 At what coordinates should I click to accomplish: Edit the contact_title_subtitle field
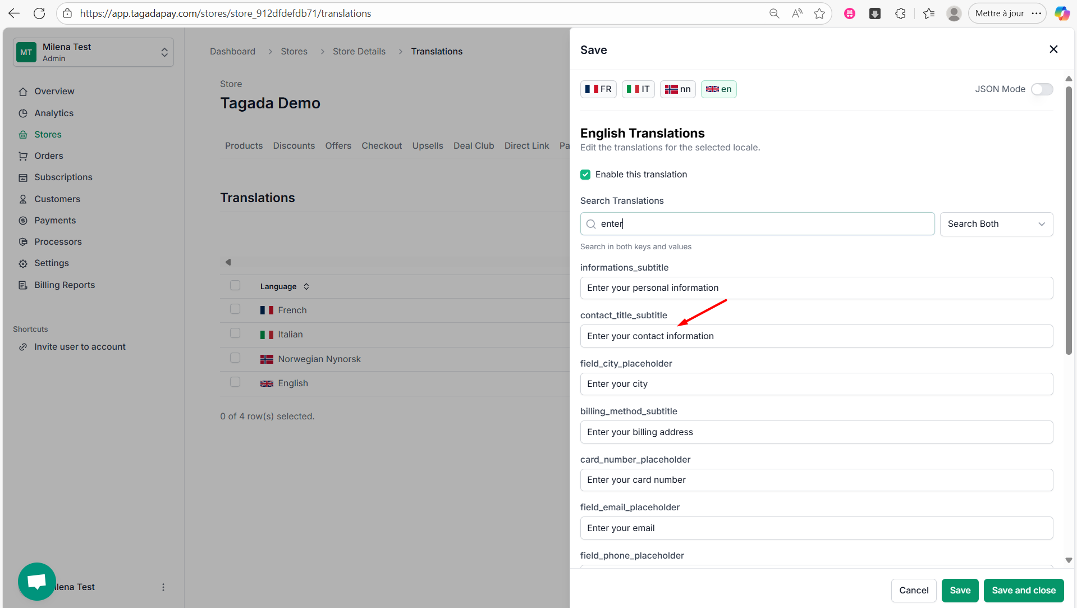pos(817,336)
